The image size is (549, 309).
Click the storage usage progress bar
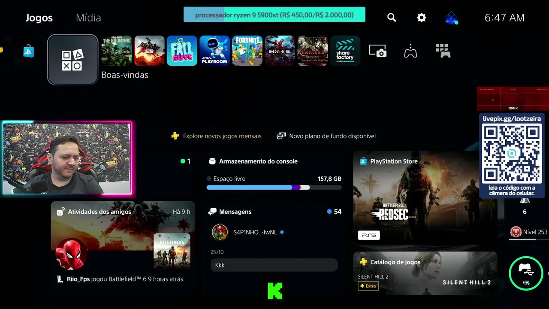click(x=274, y=188)
